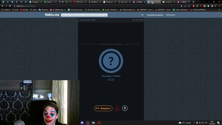This screenshot has width=222, height=125.
Task: Open the Благодарности link in the header
Action: (x=171, y=15)
